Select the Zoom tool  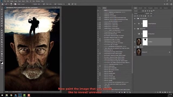pos(2,56)
